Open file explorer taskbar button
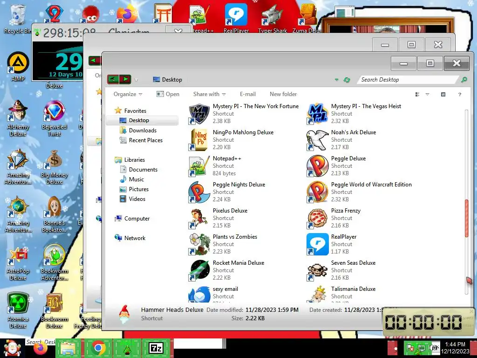The image size is (477, 358). (x=68, y=348)
